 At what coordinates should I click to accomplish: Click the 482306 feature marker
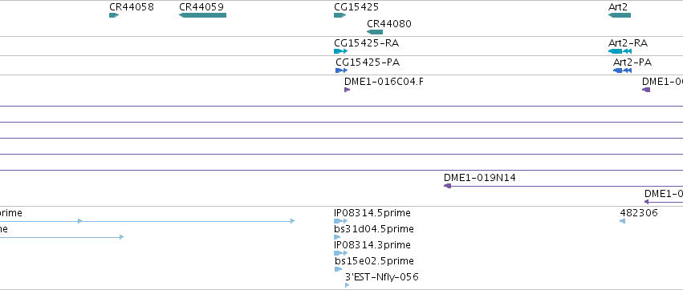tap(623, 221)
